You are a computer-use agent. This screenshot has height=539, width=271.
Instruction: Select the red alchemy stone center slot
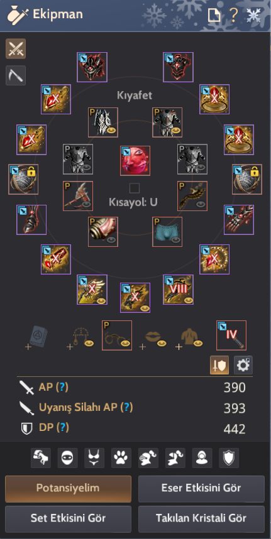click(x=135, y=161)
